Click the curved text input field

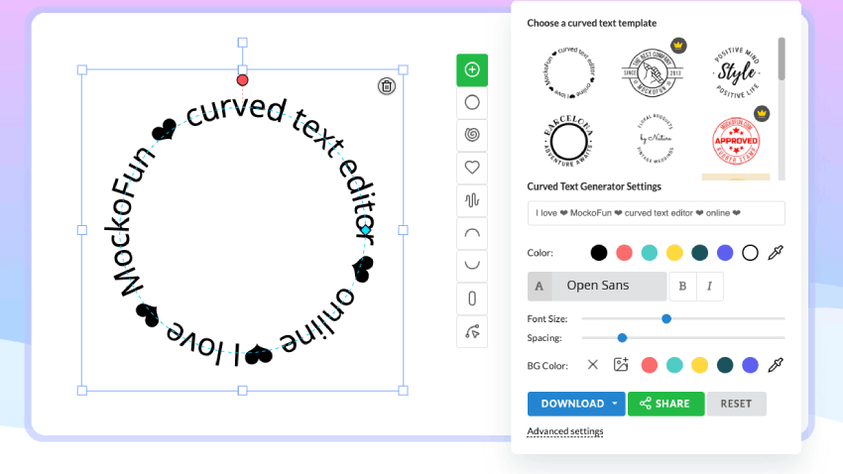pyautogui.click(x=656, y=213)
